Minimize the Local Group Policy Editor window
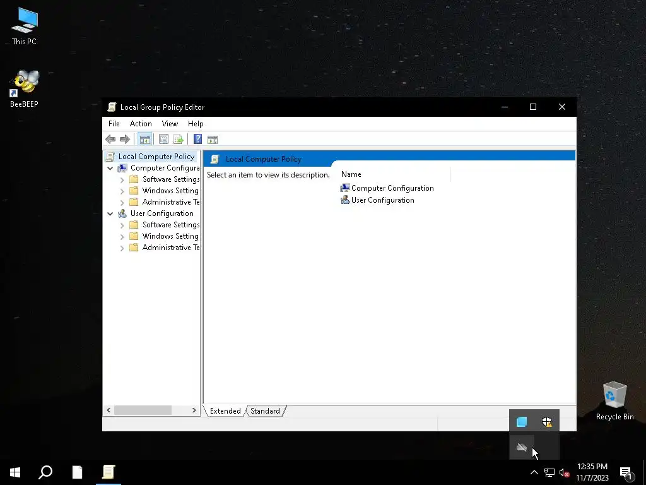The image size is (646, 485). (505, 107)
